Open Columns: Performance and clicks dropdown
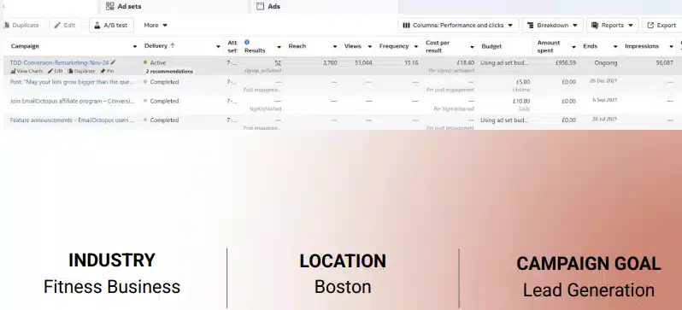This screenshot has width=682, height=310. 458,26
